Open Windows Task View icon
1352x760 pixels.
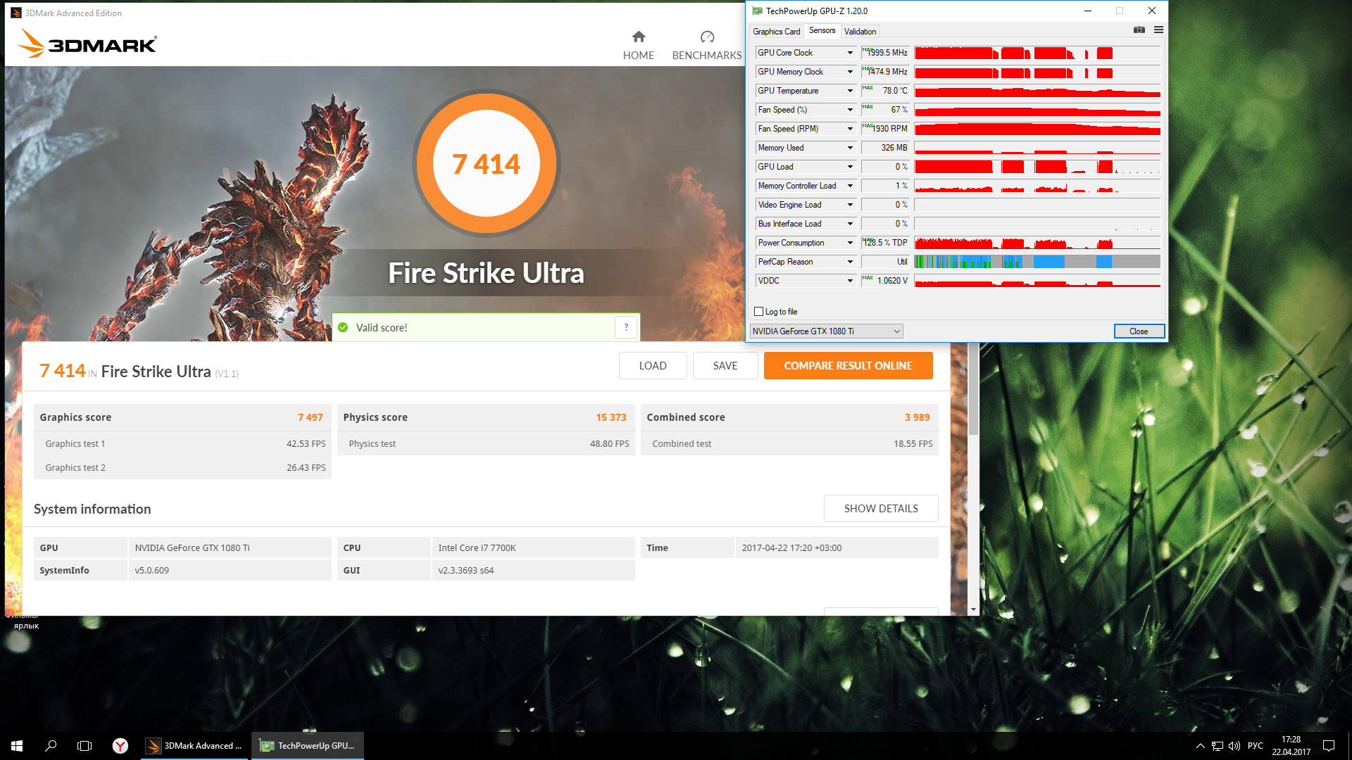(x=84, y=745)
